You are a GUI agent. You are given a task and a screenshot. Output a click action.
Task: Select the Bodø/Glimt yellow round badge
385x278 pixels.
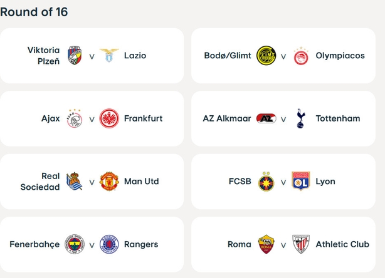(266, 55)
